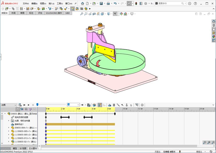Screen dimensions: 216x153
Task: Play the animation from start
Action: coord(24,105)
